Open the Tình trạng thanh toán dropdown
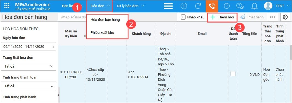 [28, 86]
